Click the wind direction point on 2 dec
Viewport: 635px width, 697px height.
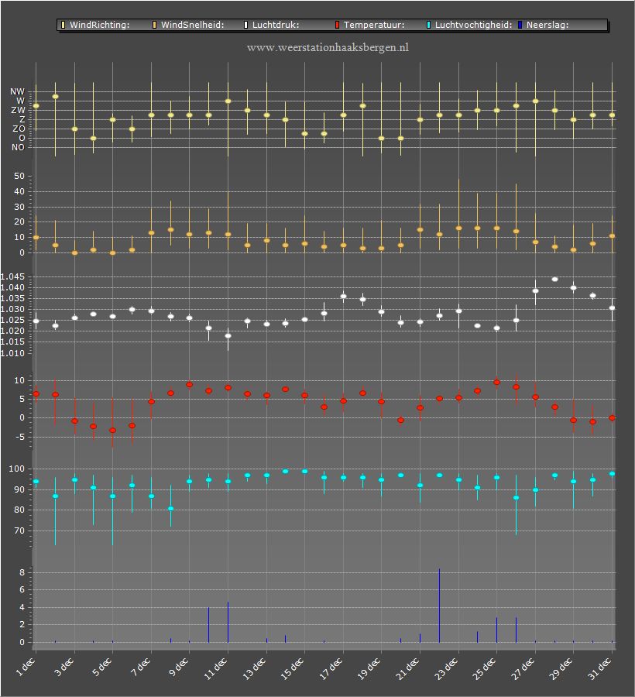tap(56, 97)
